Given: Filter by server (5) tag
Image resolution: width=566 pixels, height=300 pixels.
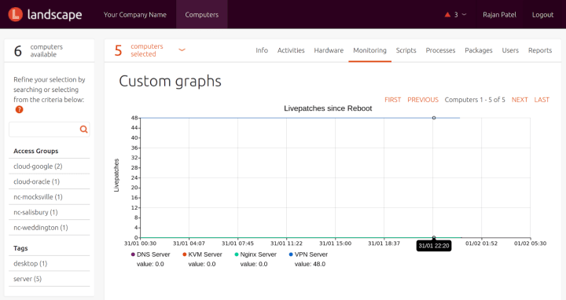Looking at the screenshot, I should (28, 279).
